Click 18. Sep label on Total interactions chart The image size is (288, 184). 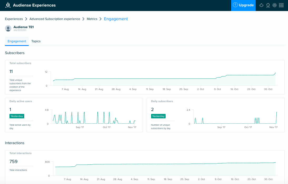tap(168, 179)
